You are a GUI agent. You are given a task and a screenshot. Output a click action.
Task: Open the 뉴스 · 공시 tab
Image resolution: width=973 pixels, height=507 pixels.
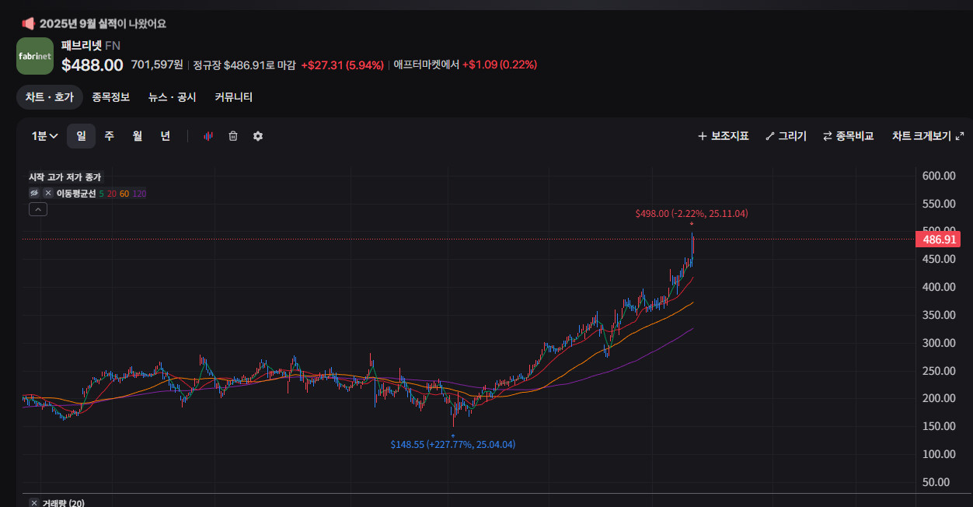(x=173, y=97)
